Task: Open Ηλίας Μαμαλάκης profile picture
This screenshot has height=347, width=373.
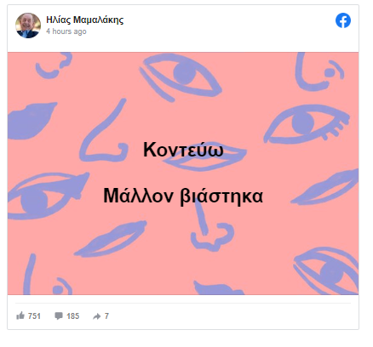Action: [28, 26]
